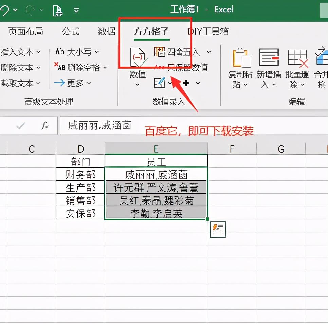Click the green fill handle square
This screenshot has height=324, width=328.
[207, 219]
